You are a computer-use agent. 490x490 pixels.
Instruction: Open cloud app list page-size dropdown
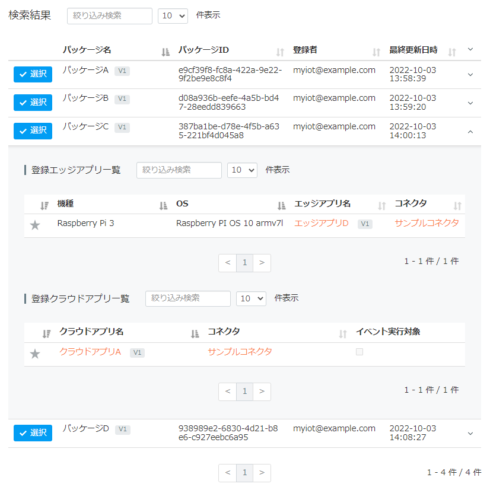tap(252, 299)
